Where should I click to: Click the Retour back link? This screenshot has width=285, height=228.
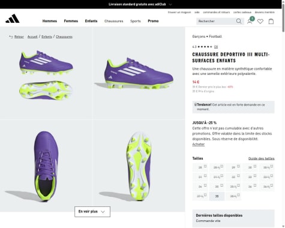pos(16,37)
